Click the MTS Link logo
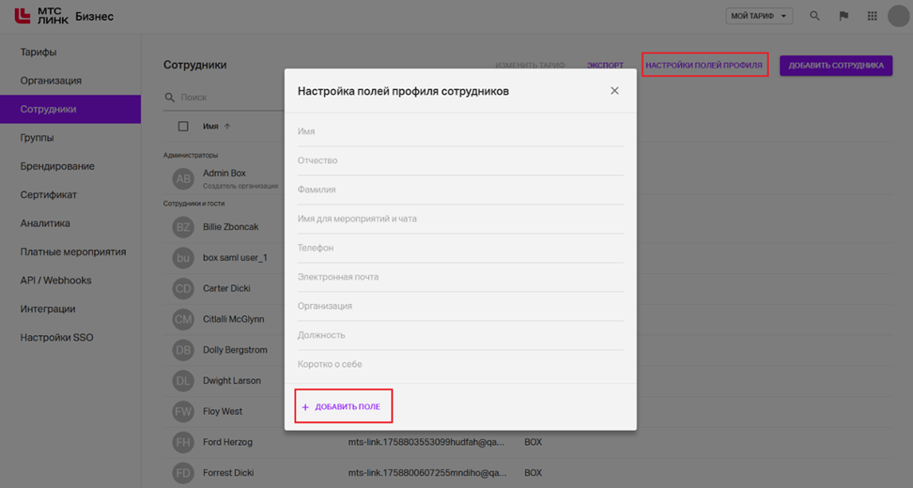The width and height of the screenshot is (913, 488). click(x=42, y=16)
